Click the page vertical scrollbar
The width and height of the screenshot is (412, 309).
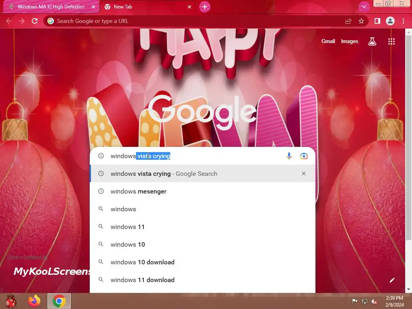tap(408, 137)
